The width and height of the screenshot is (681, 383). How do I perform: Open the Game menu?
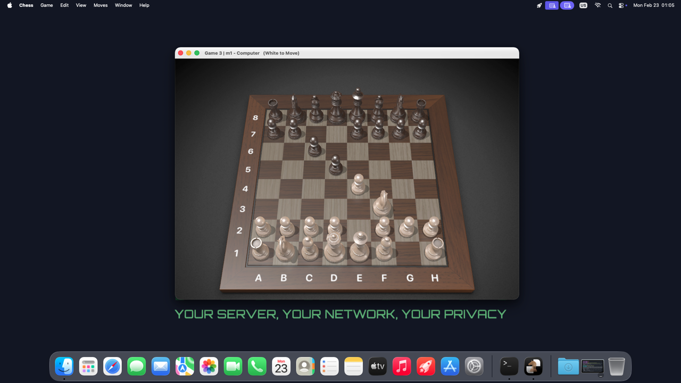47,5
